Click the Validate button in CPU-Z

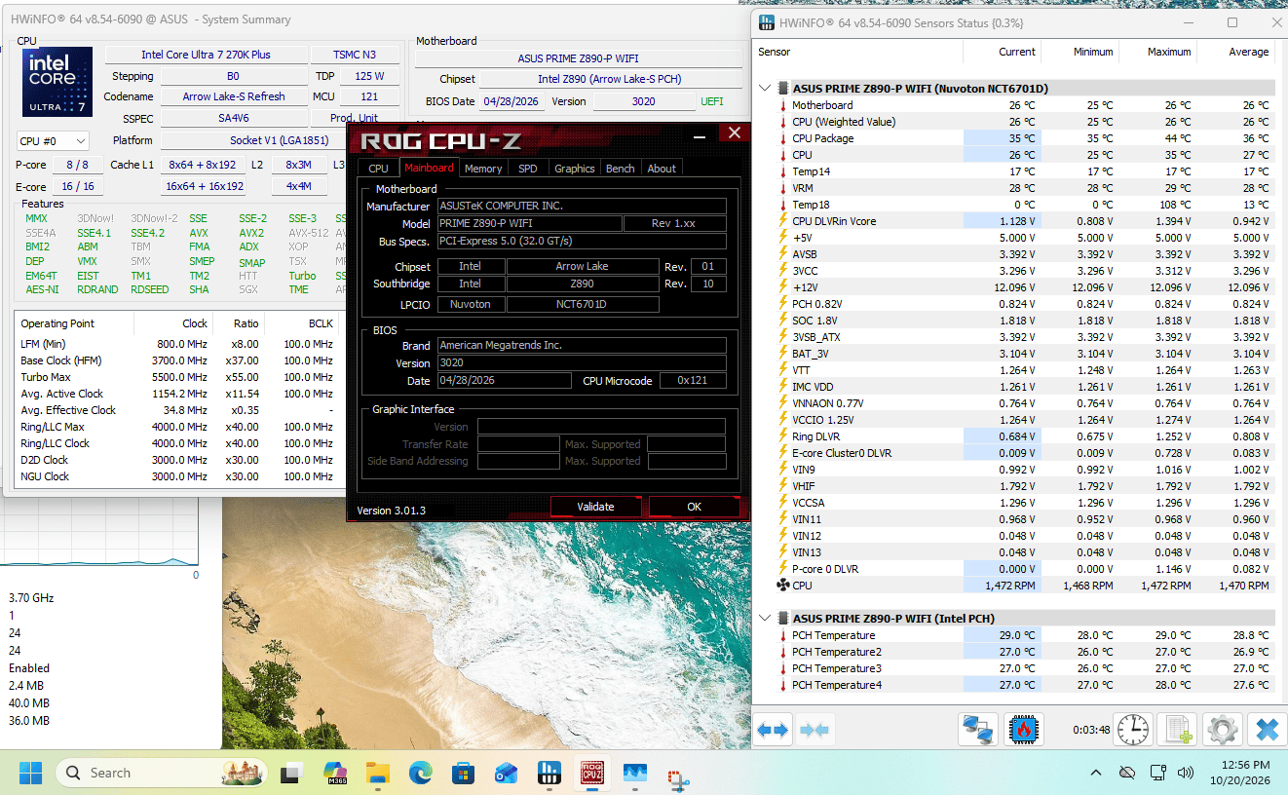click(x=595, y=507)
